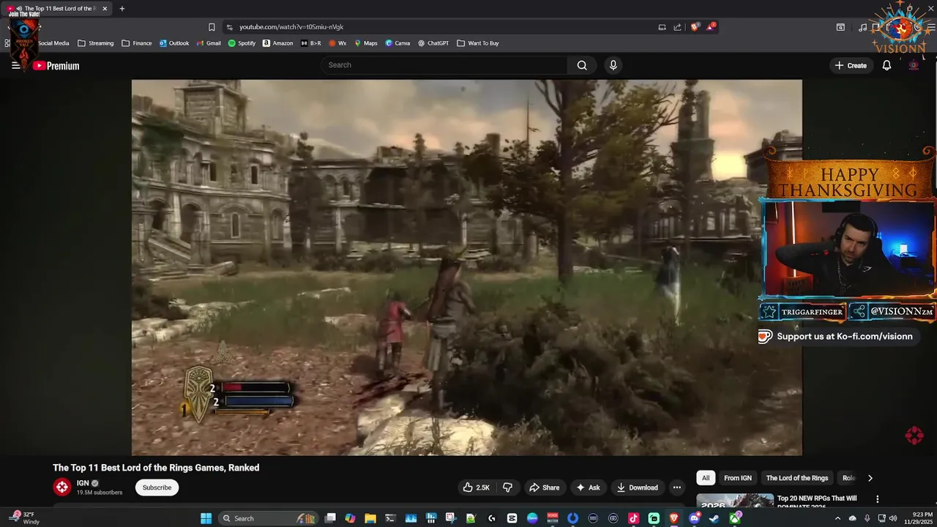Open the Gmail bookmark

(209, 43)
